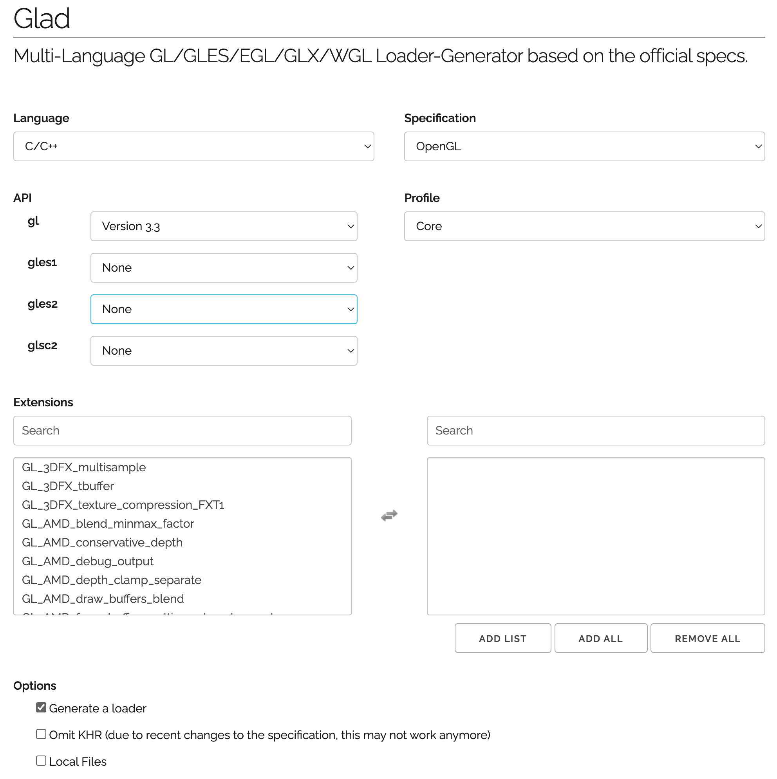Open the gles2 version dropdown
This screenshot has width=777, height=779.
224,309
